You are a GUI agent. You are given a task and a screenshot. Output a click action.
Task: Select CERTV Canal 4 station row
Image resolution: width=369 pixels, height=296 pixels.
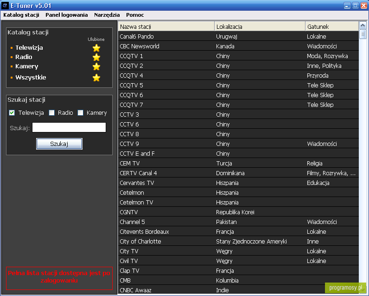click(238, 173)
